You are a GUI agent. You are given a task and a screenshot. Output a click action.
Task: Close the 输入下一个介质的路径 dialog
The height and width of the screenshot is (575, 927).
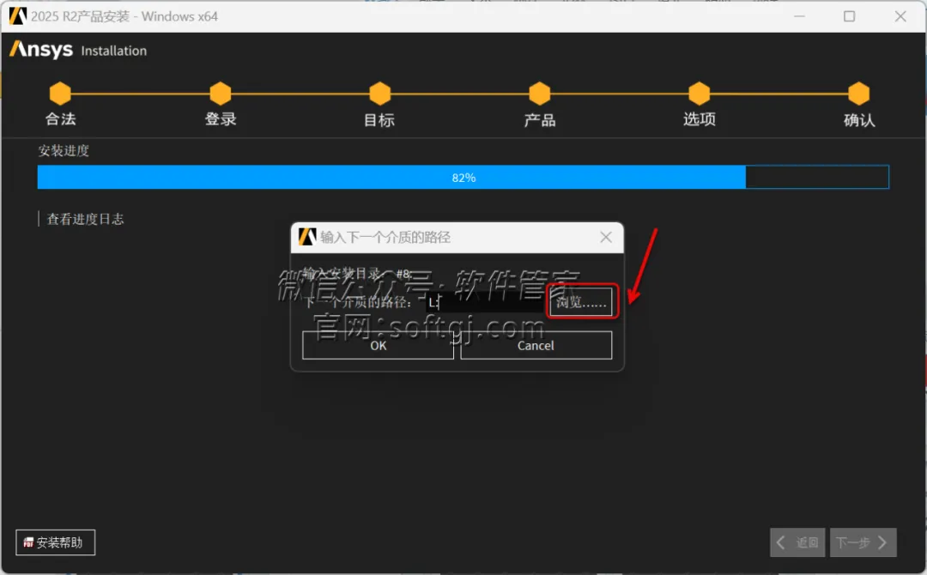point(605,237)
